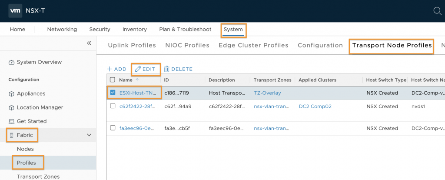Collapse the Fabric section chevron
The width and height of the screenshot is (445, 180).
click(x=89, y=135)
